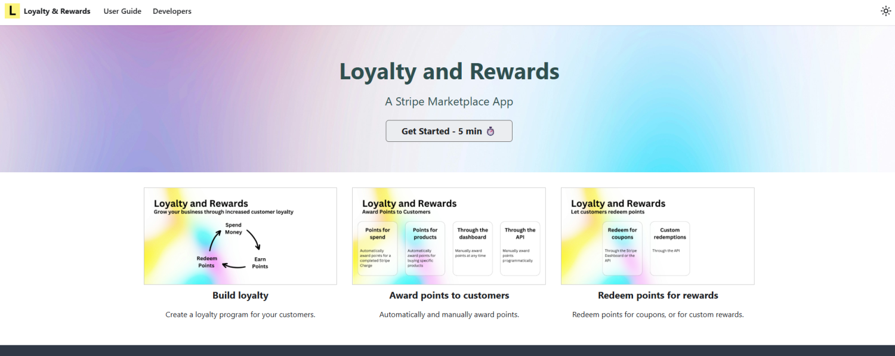Click the yellow L logo icon
Screen dimensions: 895x356
click(12, 11)
